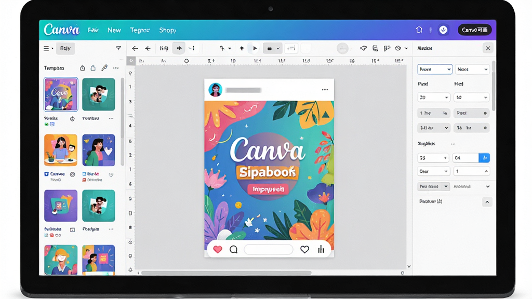Toggle the outlined heart icon on post
Image resolution: width=532 pixels, height=299 pixels.
304,250
